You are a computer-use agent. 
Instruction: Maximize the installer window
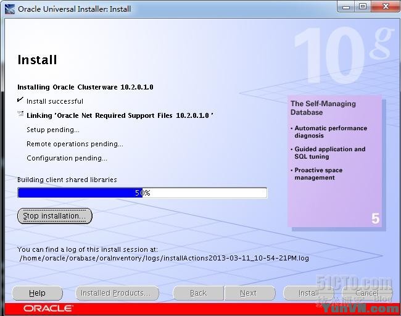(x=362, y=7)
